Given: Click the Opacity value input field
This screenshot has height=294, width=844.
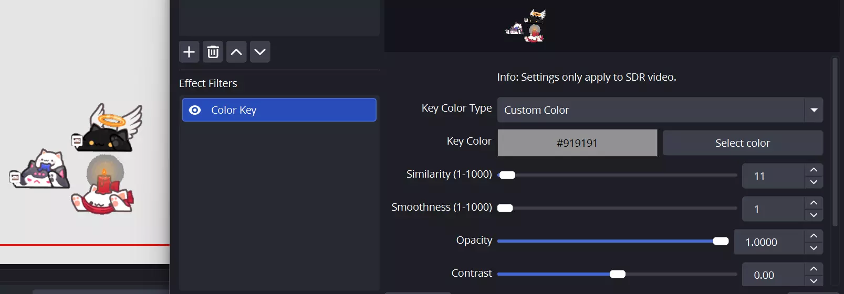Looking at the screenshot, I should point(769,242).
